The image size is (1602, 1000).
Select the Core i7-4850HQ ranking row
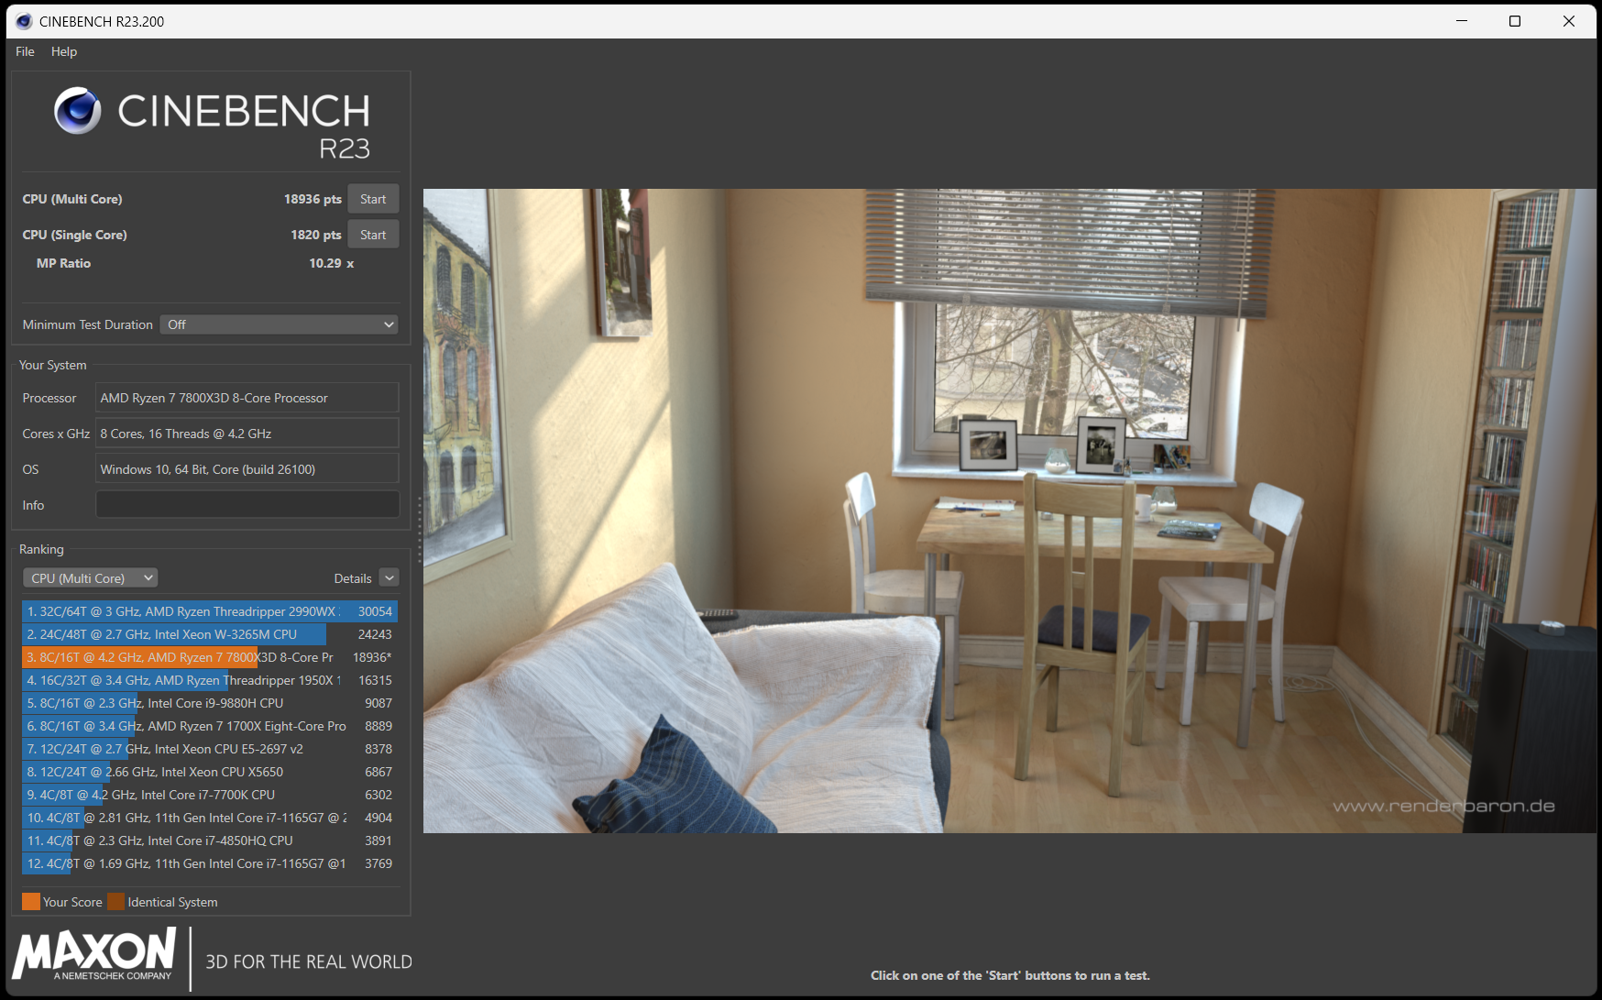coord(210,841)
